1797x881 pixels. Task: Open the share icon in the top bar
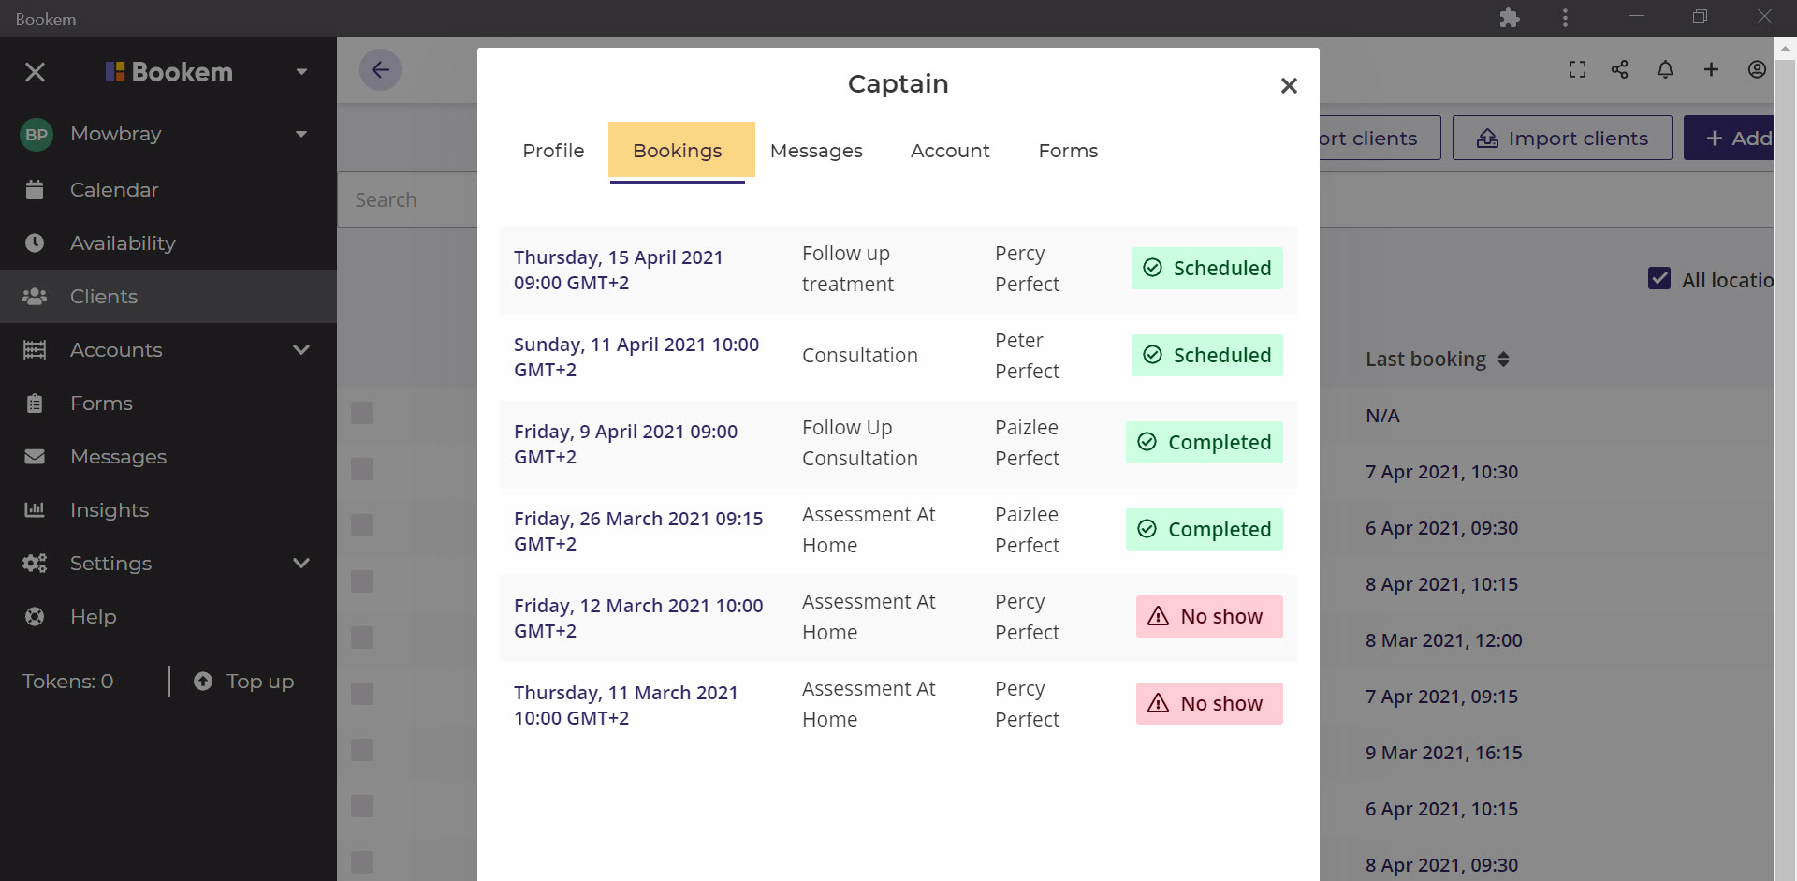1620,69
